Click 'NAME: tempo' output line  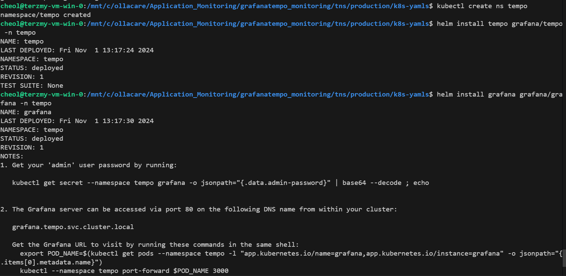[x=22, y=41]
